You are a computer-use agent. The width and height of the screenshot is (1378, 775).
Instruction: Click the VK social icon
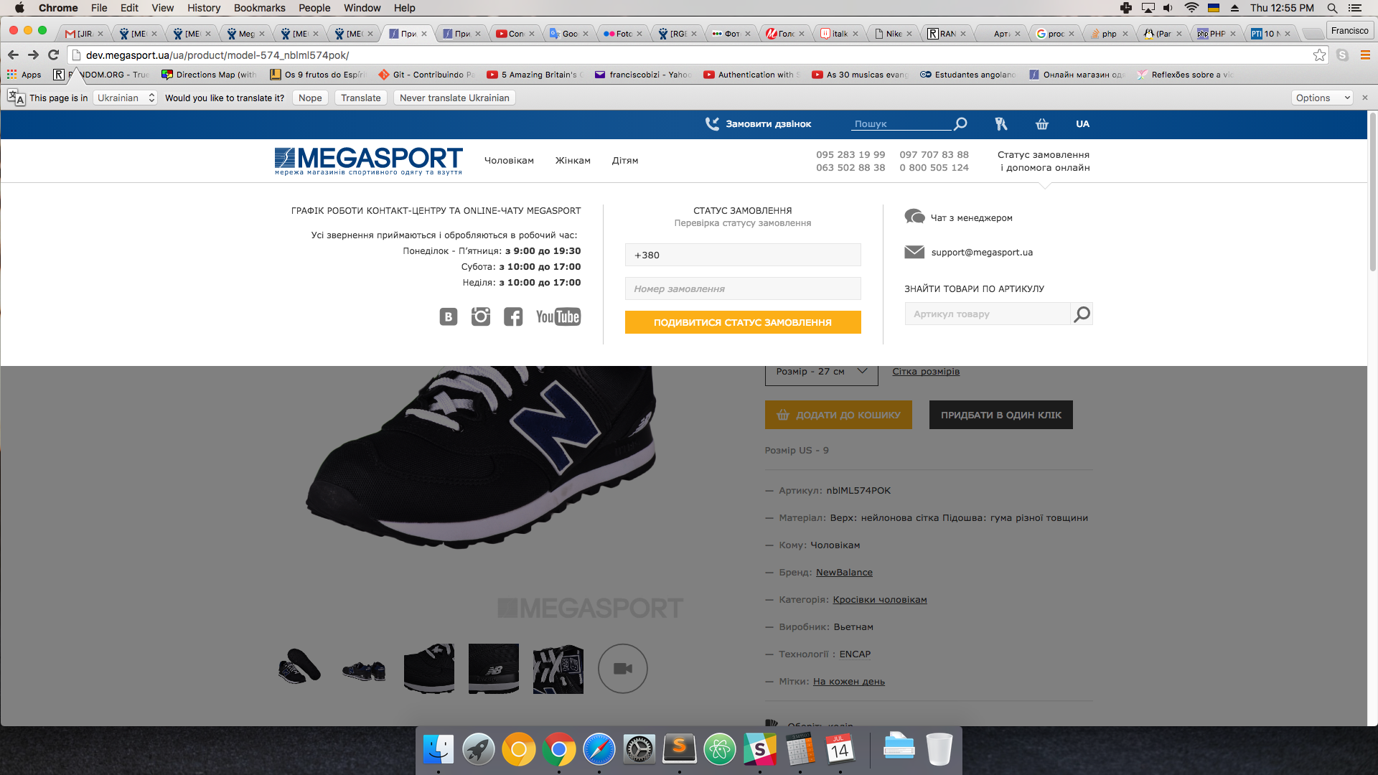(x=448, y=316)
